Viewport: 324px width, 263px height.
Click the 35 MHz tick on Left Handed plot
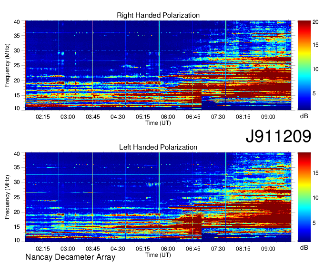[17, 167]
